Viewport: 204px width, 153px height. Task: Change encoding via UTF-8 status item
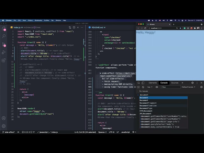112,132
